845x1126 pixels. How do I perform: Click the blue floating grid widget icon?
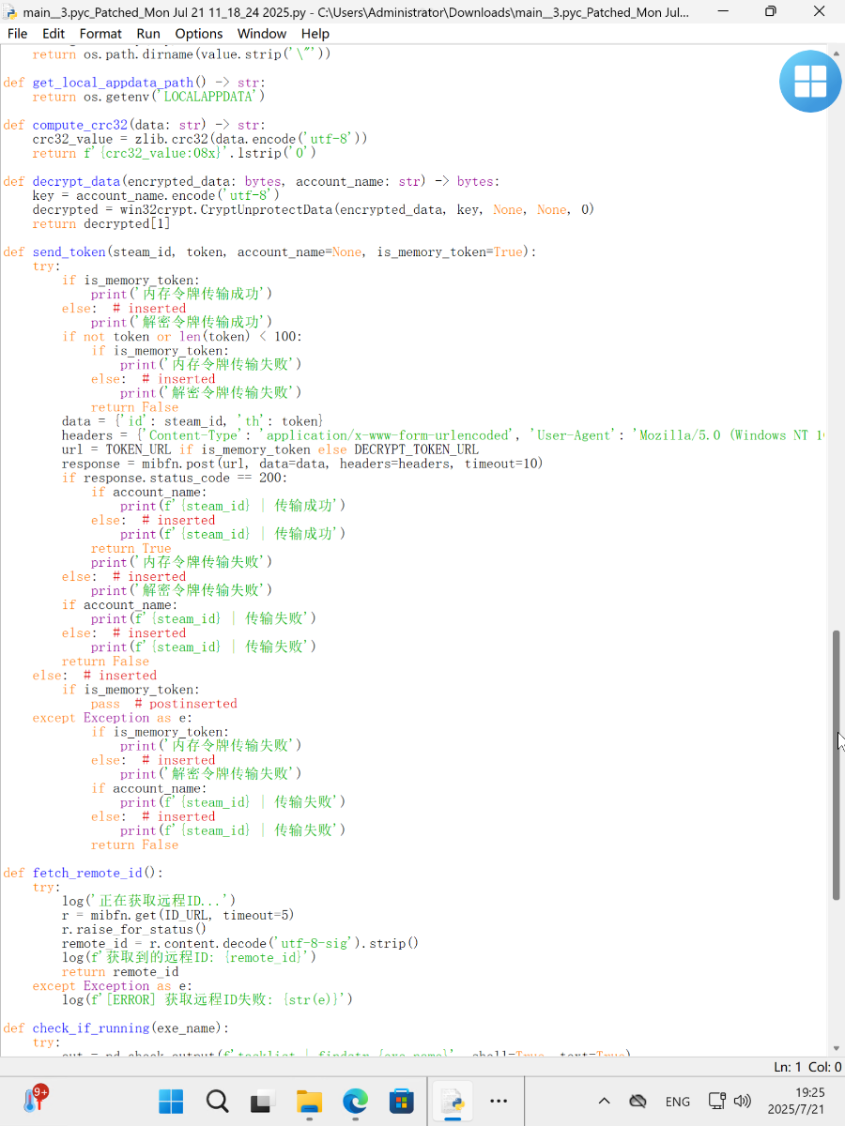[x=809, y=82]
